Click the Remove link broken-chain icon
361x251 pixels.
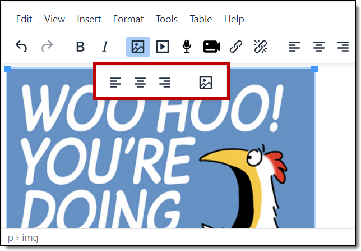coord(261,47)
